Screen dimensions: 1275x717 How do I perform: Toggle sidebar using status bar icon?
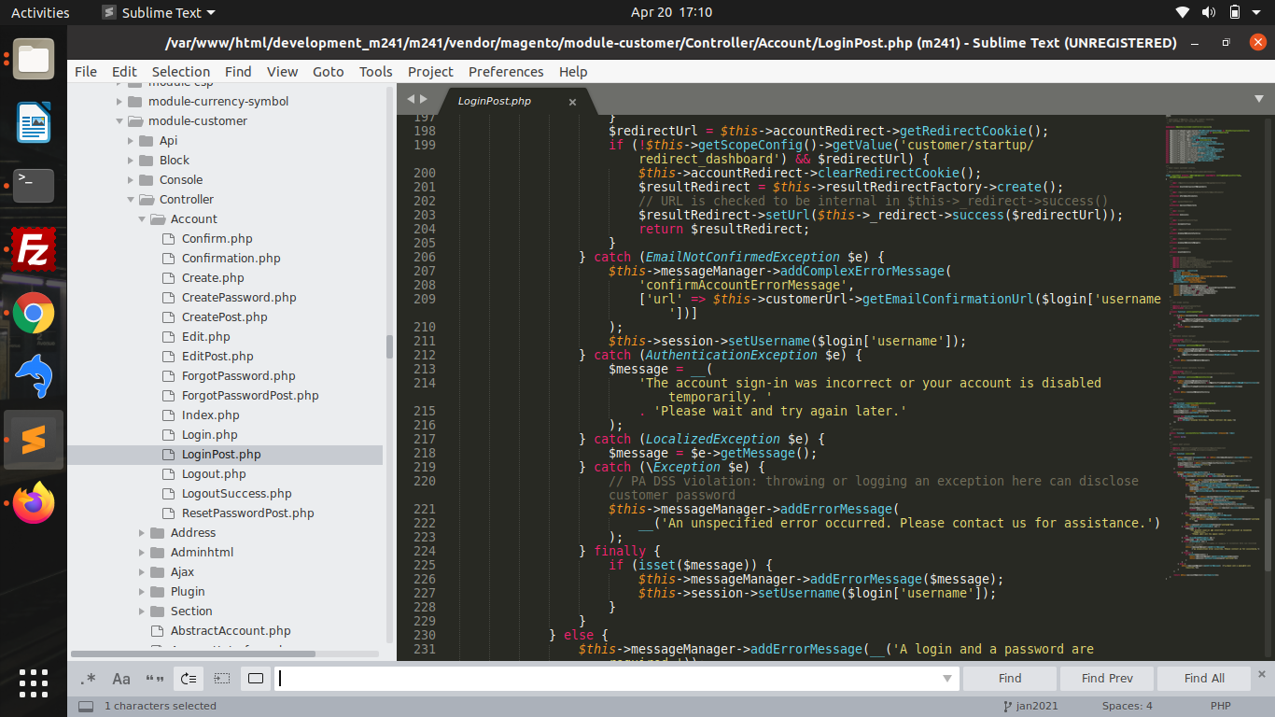(x=86, y=707)
